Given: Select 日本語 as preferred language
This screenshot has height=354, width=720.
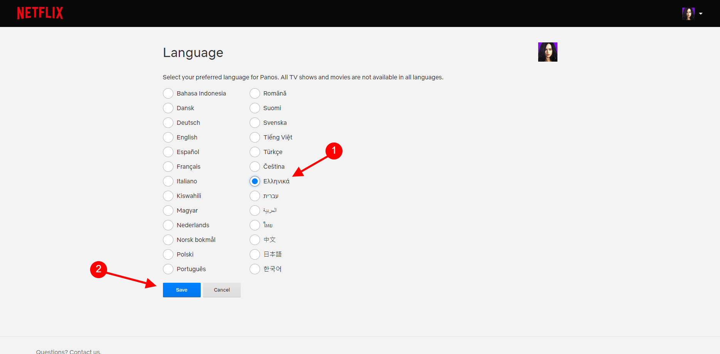Looking at the screenshot, I should click(x=255, y=255).
